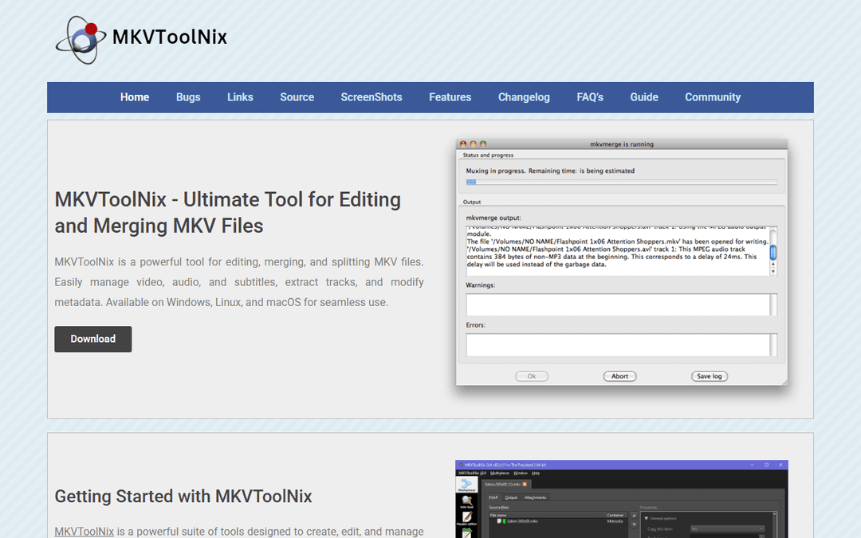Click the MKVToolNix logo icon
861x538 pixels.
[x=81, y=40]
